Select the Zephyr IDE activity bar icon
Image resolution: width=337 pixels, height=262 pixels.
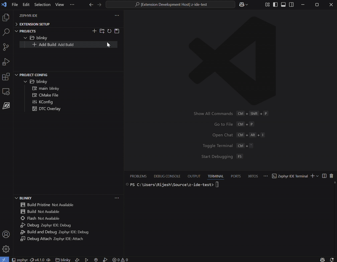(x=6, y=106)
